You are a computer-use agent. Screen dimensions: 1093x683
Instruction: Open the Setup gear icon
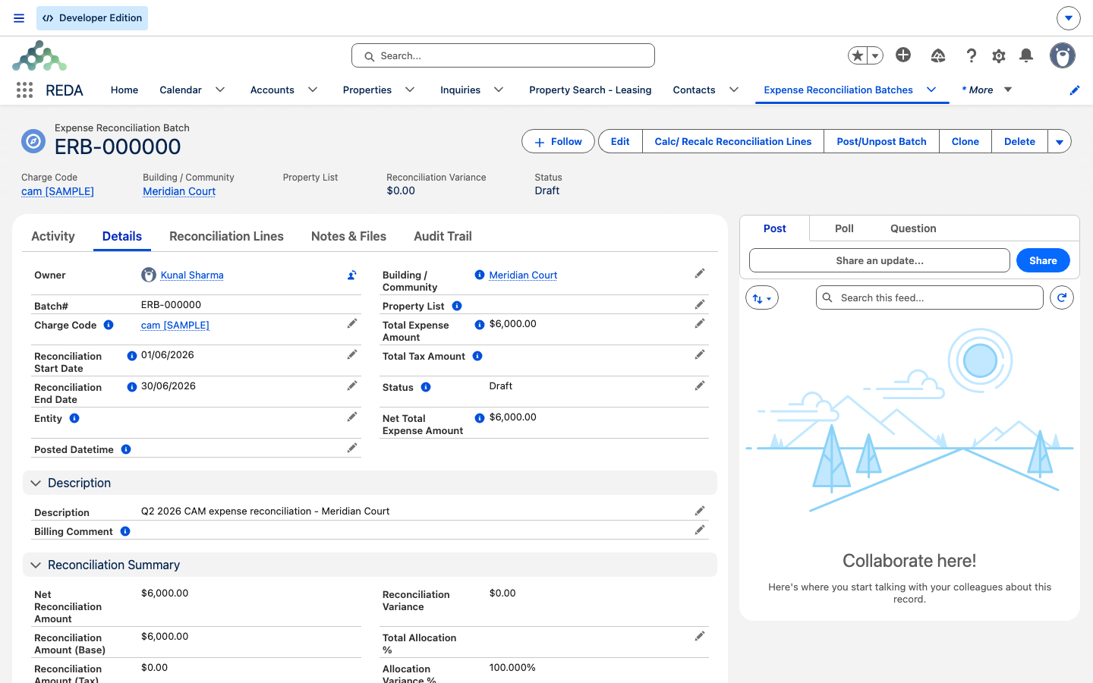point(999,55)
